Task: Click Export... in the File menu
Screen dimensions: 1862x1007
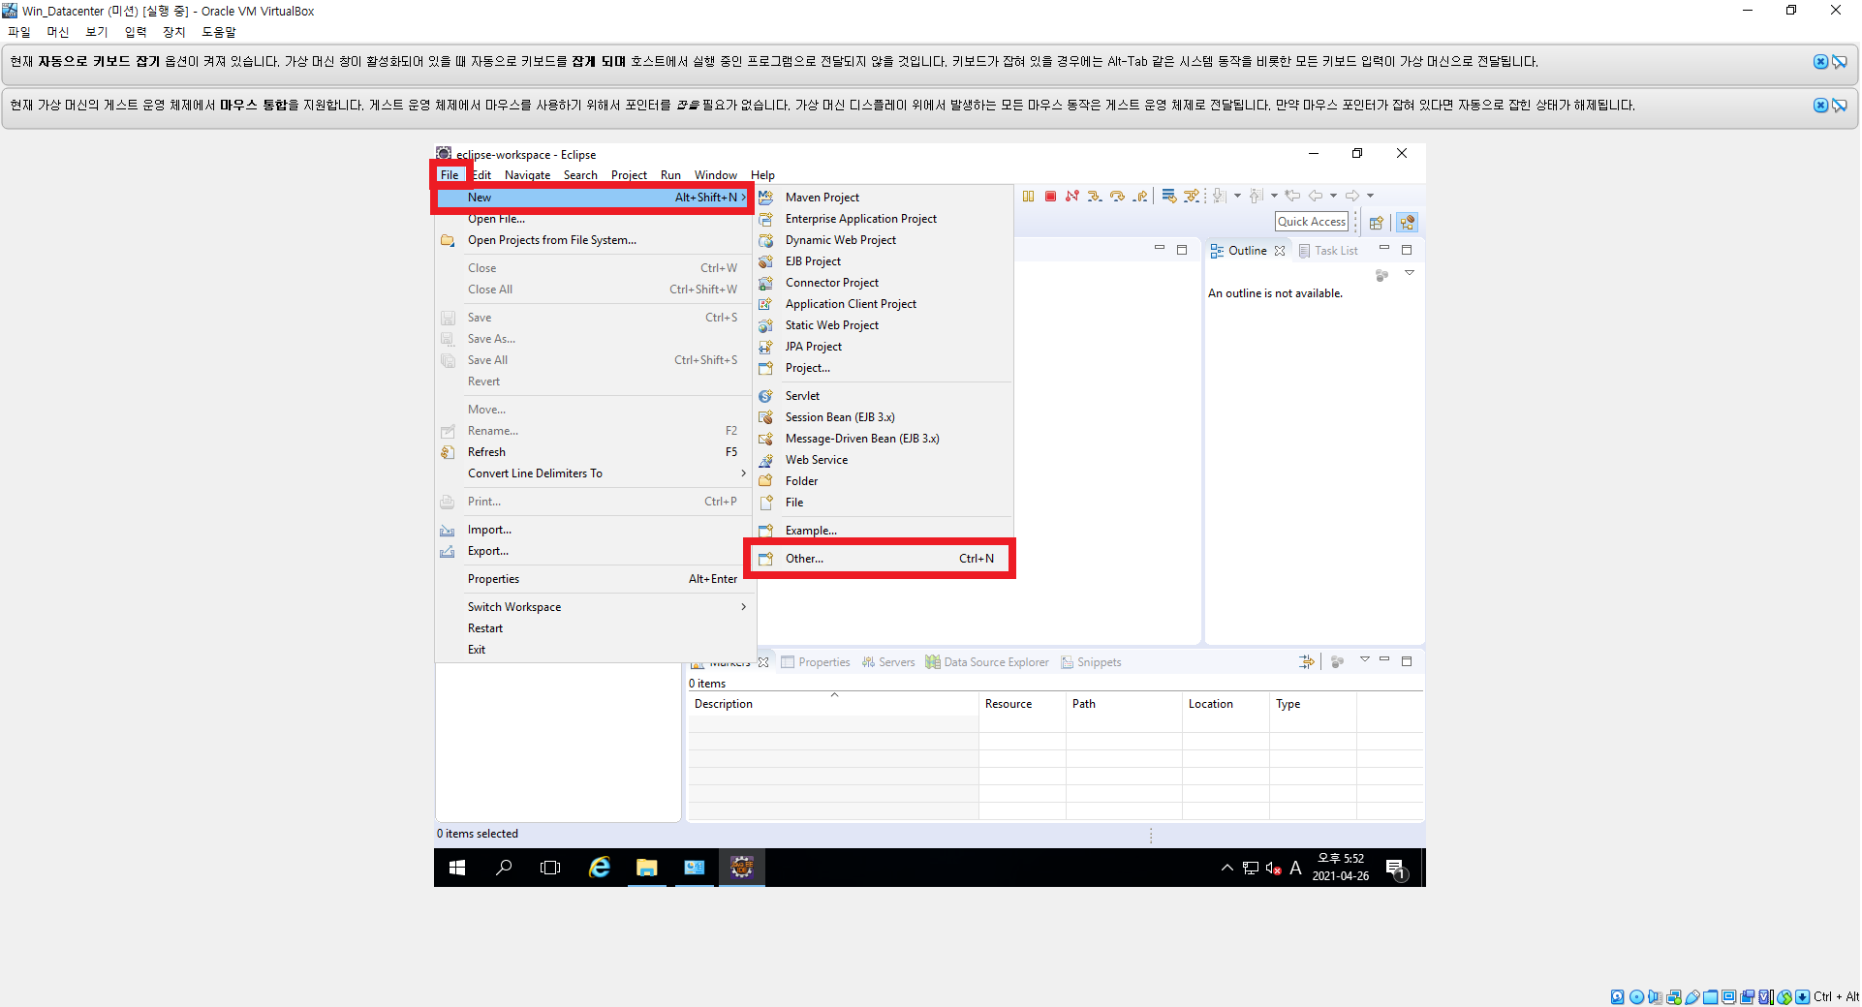Action: pyautogui.click(x=596, y=551)
